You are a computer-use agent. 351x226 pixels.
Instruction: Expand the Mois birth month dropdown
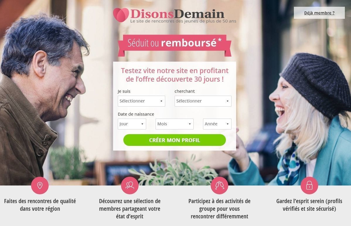(x=175, y=124)
